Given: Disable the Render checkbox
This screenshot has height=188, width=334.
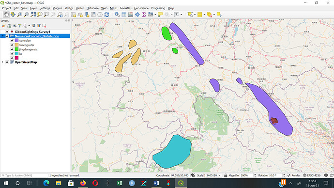Looking at the screenshot, I should [288, 175].
